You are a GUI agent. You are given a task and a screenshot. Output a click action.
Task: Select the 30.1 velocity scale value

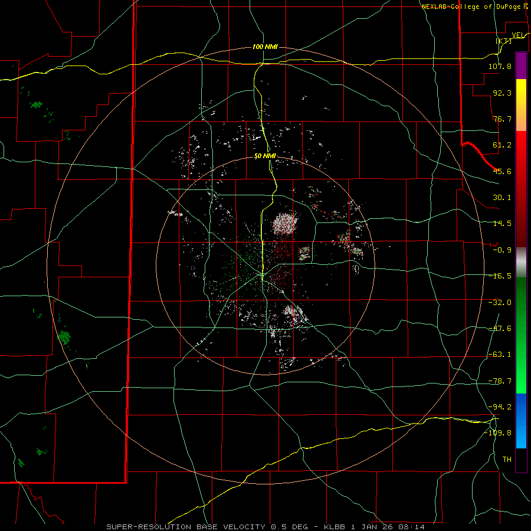[x=502, y=198]
